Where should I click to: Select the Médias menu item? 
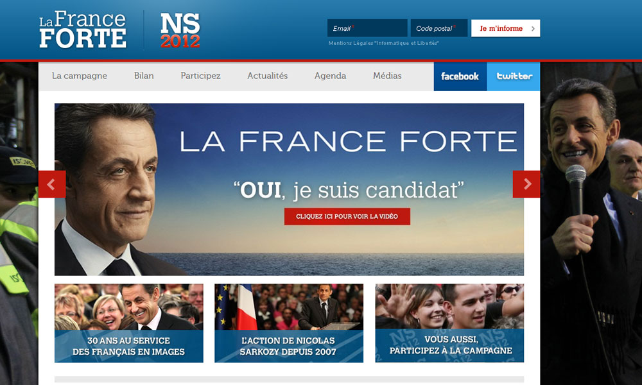387,76
